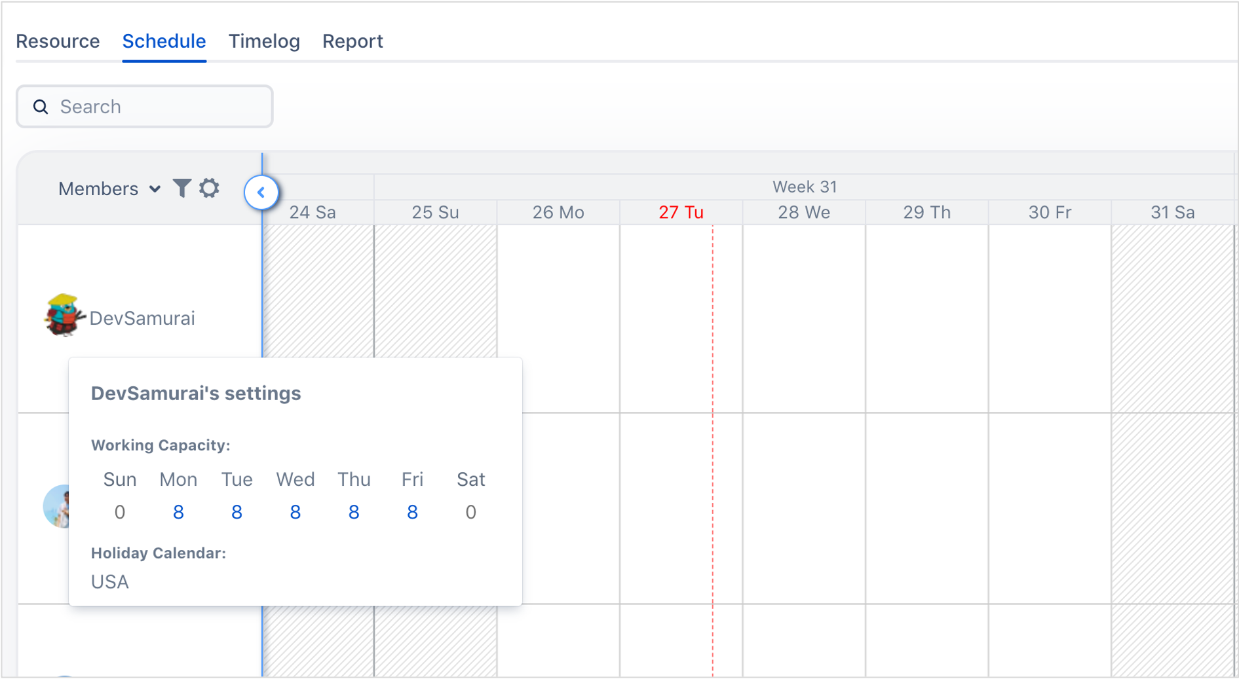This screenshot has width=1239, height=679.
Task: Click the DevSamurai member name
Action: point(142,318)
